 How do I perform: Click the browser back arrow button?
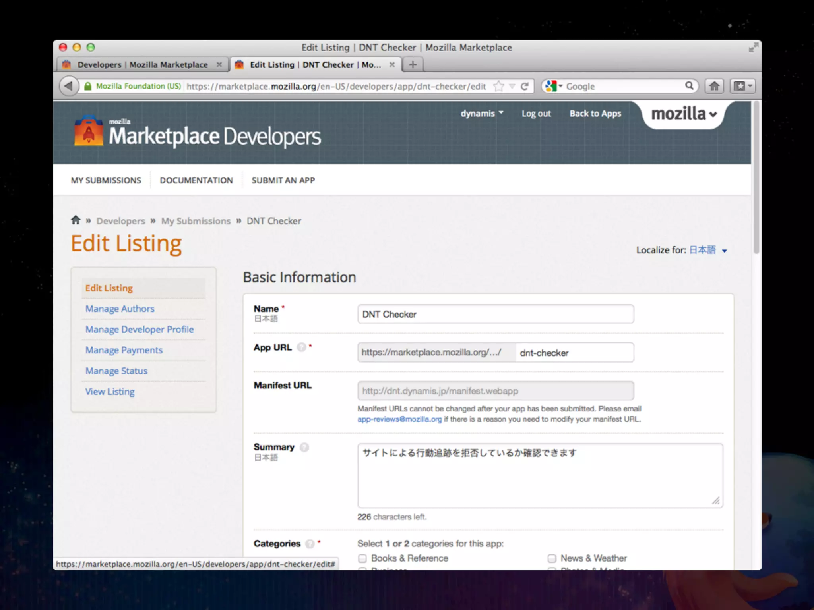click(x=68, y=86)
